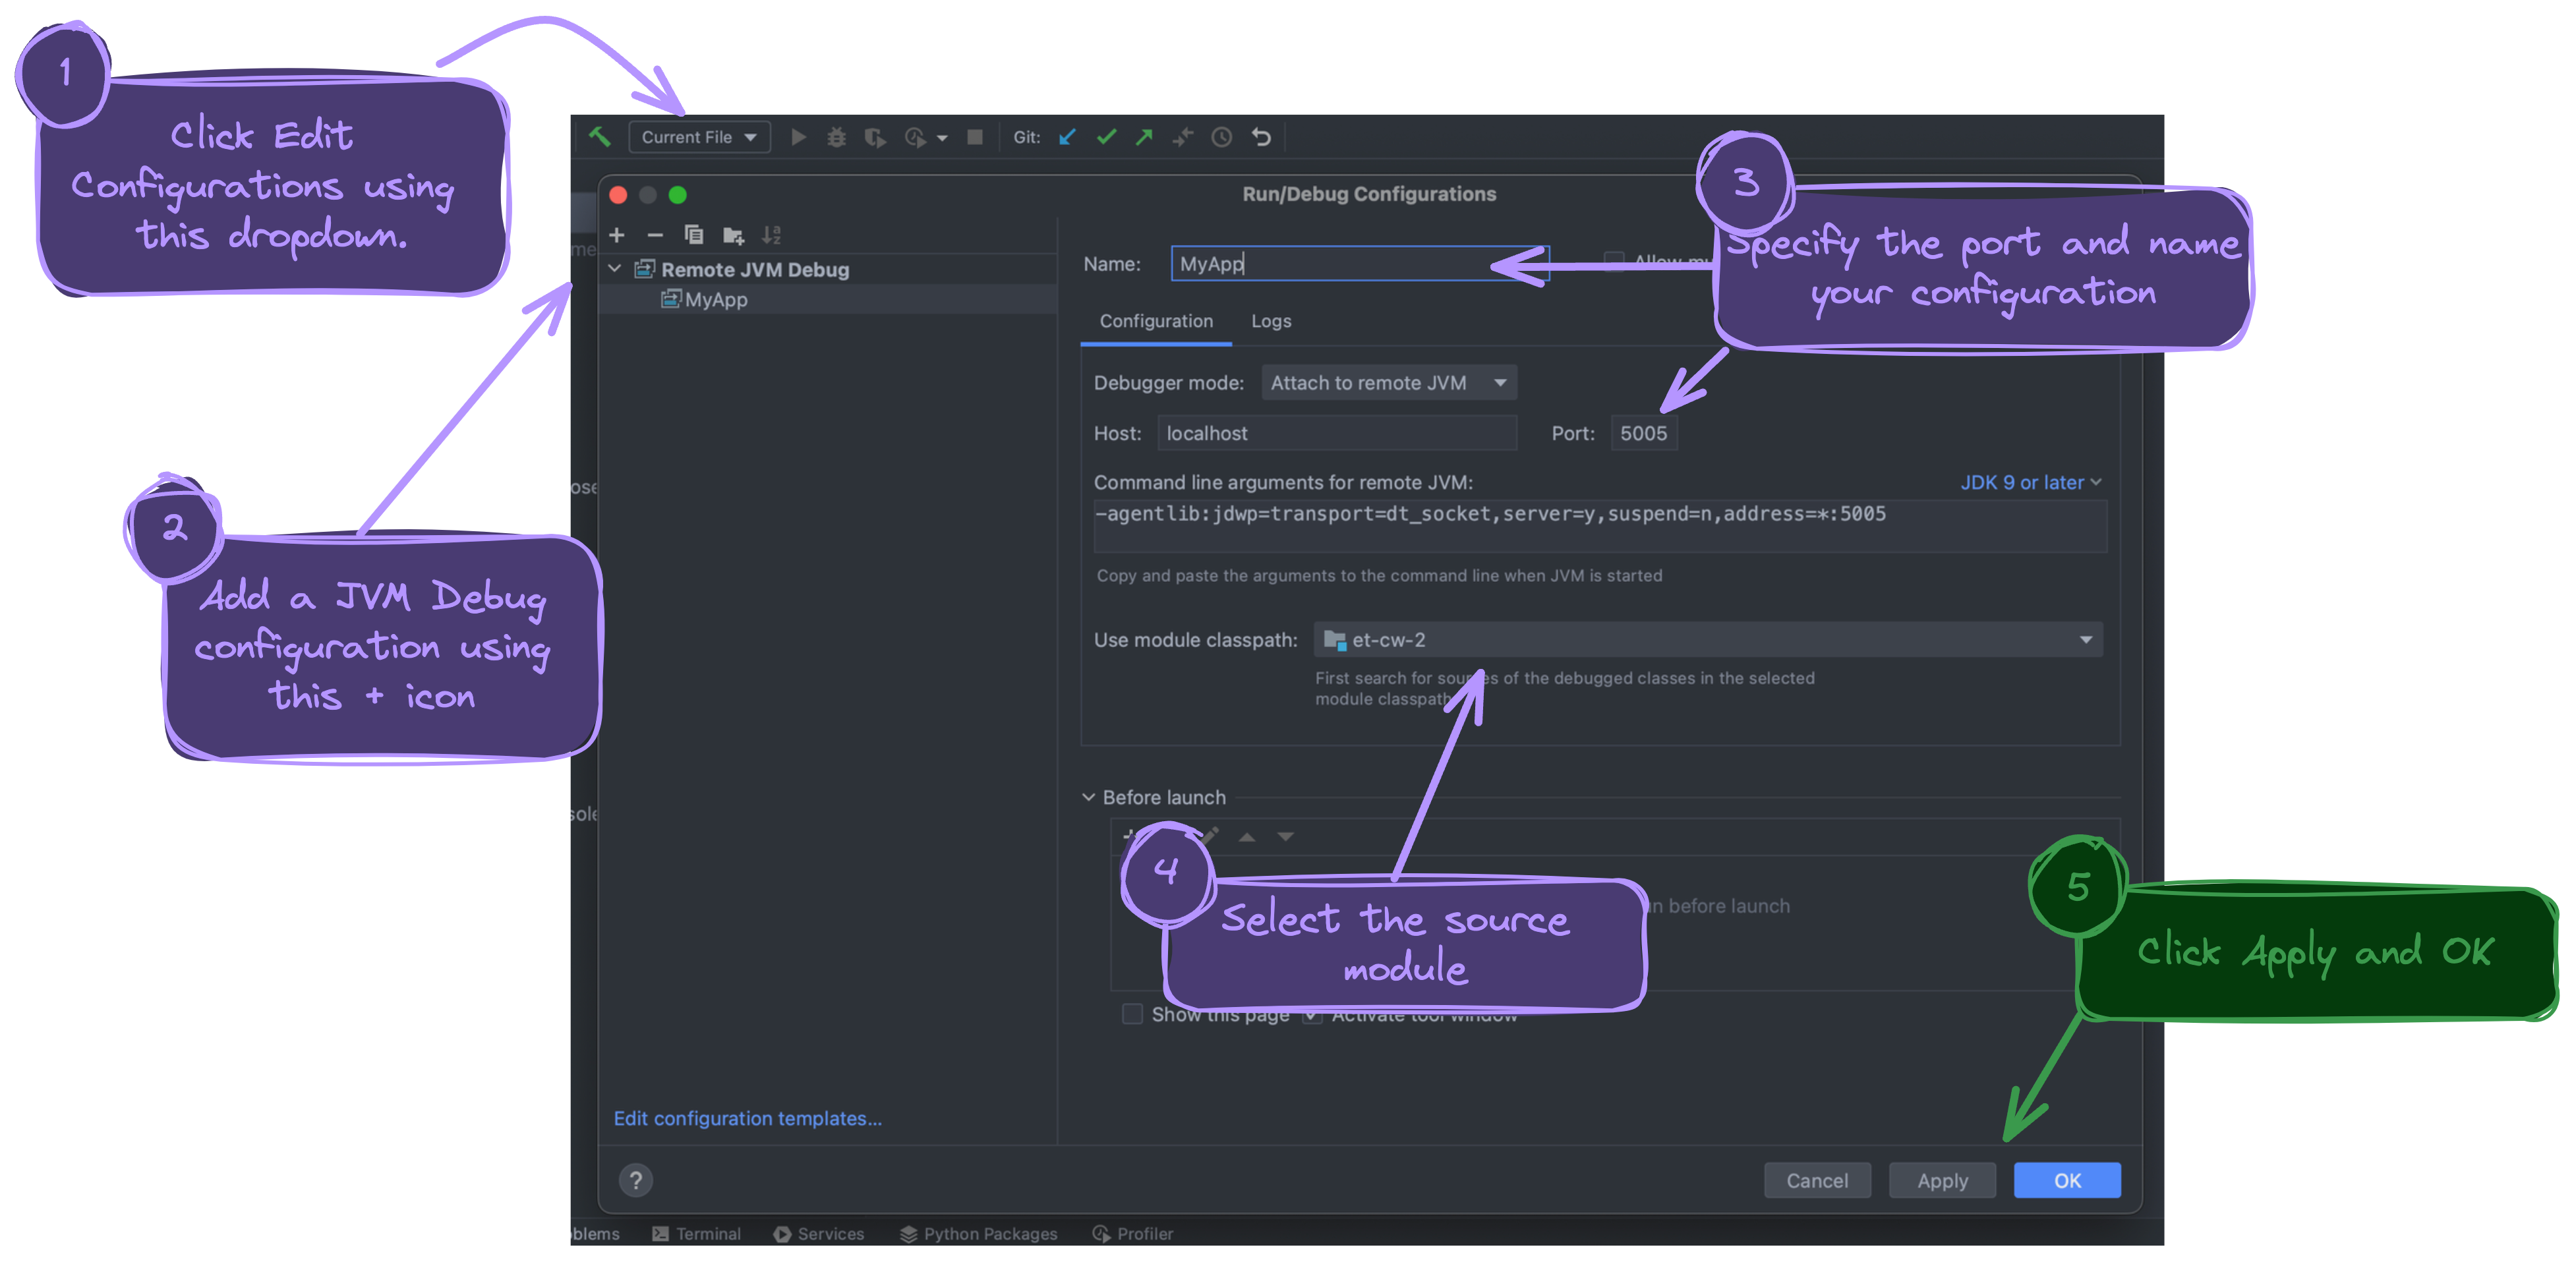The image size is (2576, 1268).
Task: Open Edit configuration templates link
Action: pyautogui.click(x=747, y=1118)
